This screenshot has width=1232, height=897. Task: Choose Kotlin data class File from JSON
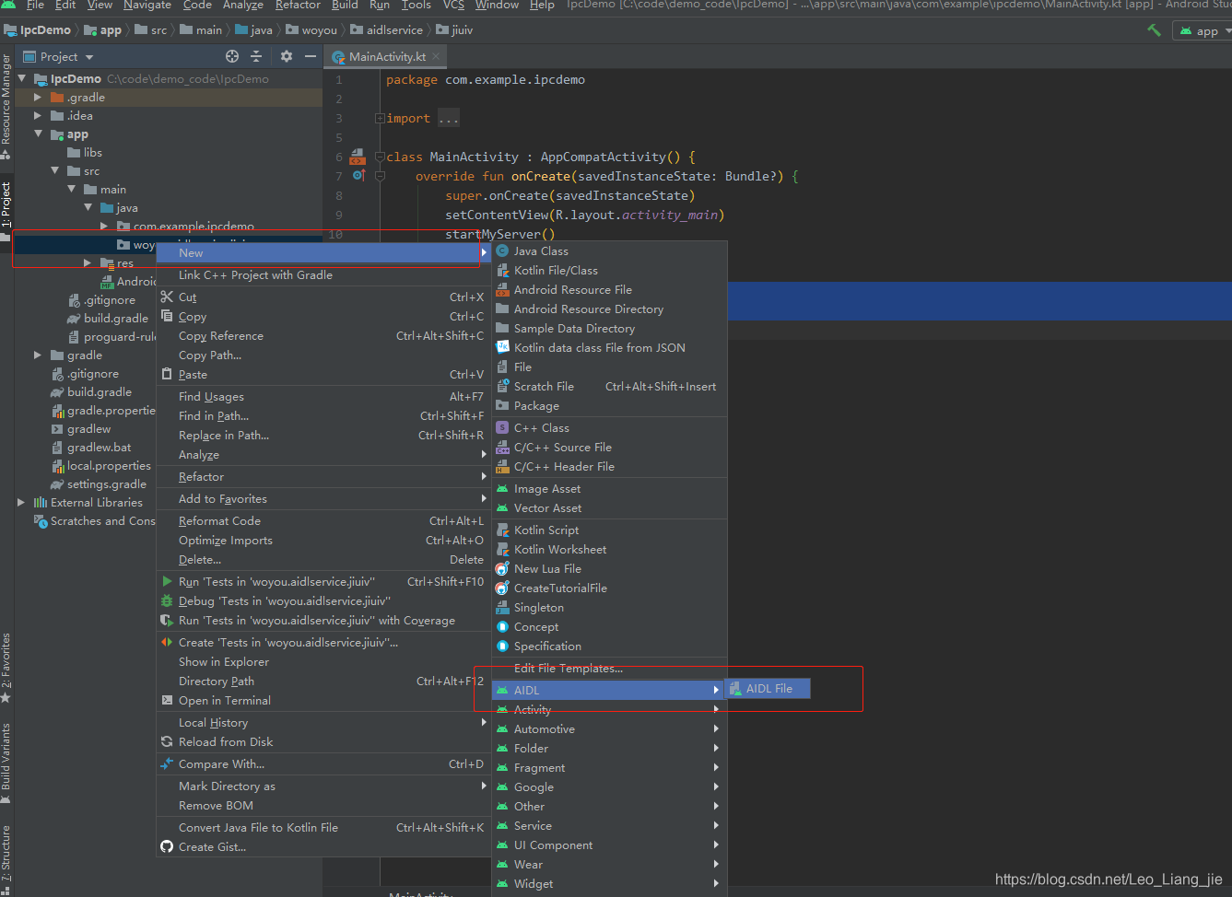click(x=609, y=347)
